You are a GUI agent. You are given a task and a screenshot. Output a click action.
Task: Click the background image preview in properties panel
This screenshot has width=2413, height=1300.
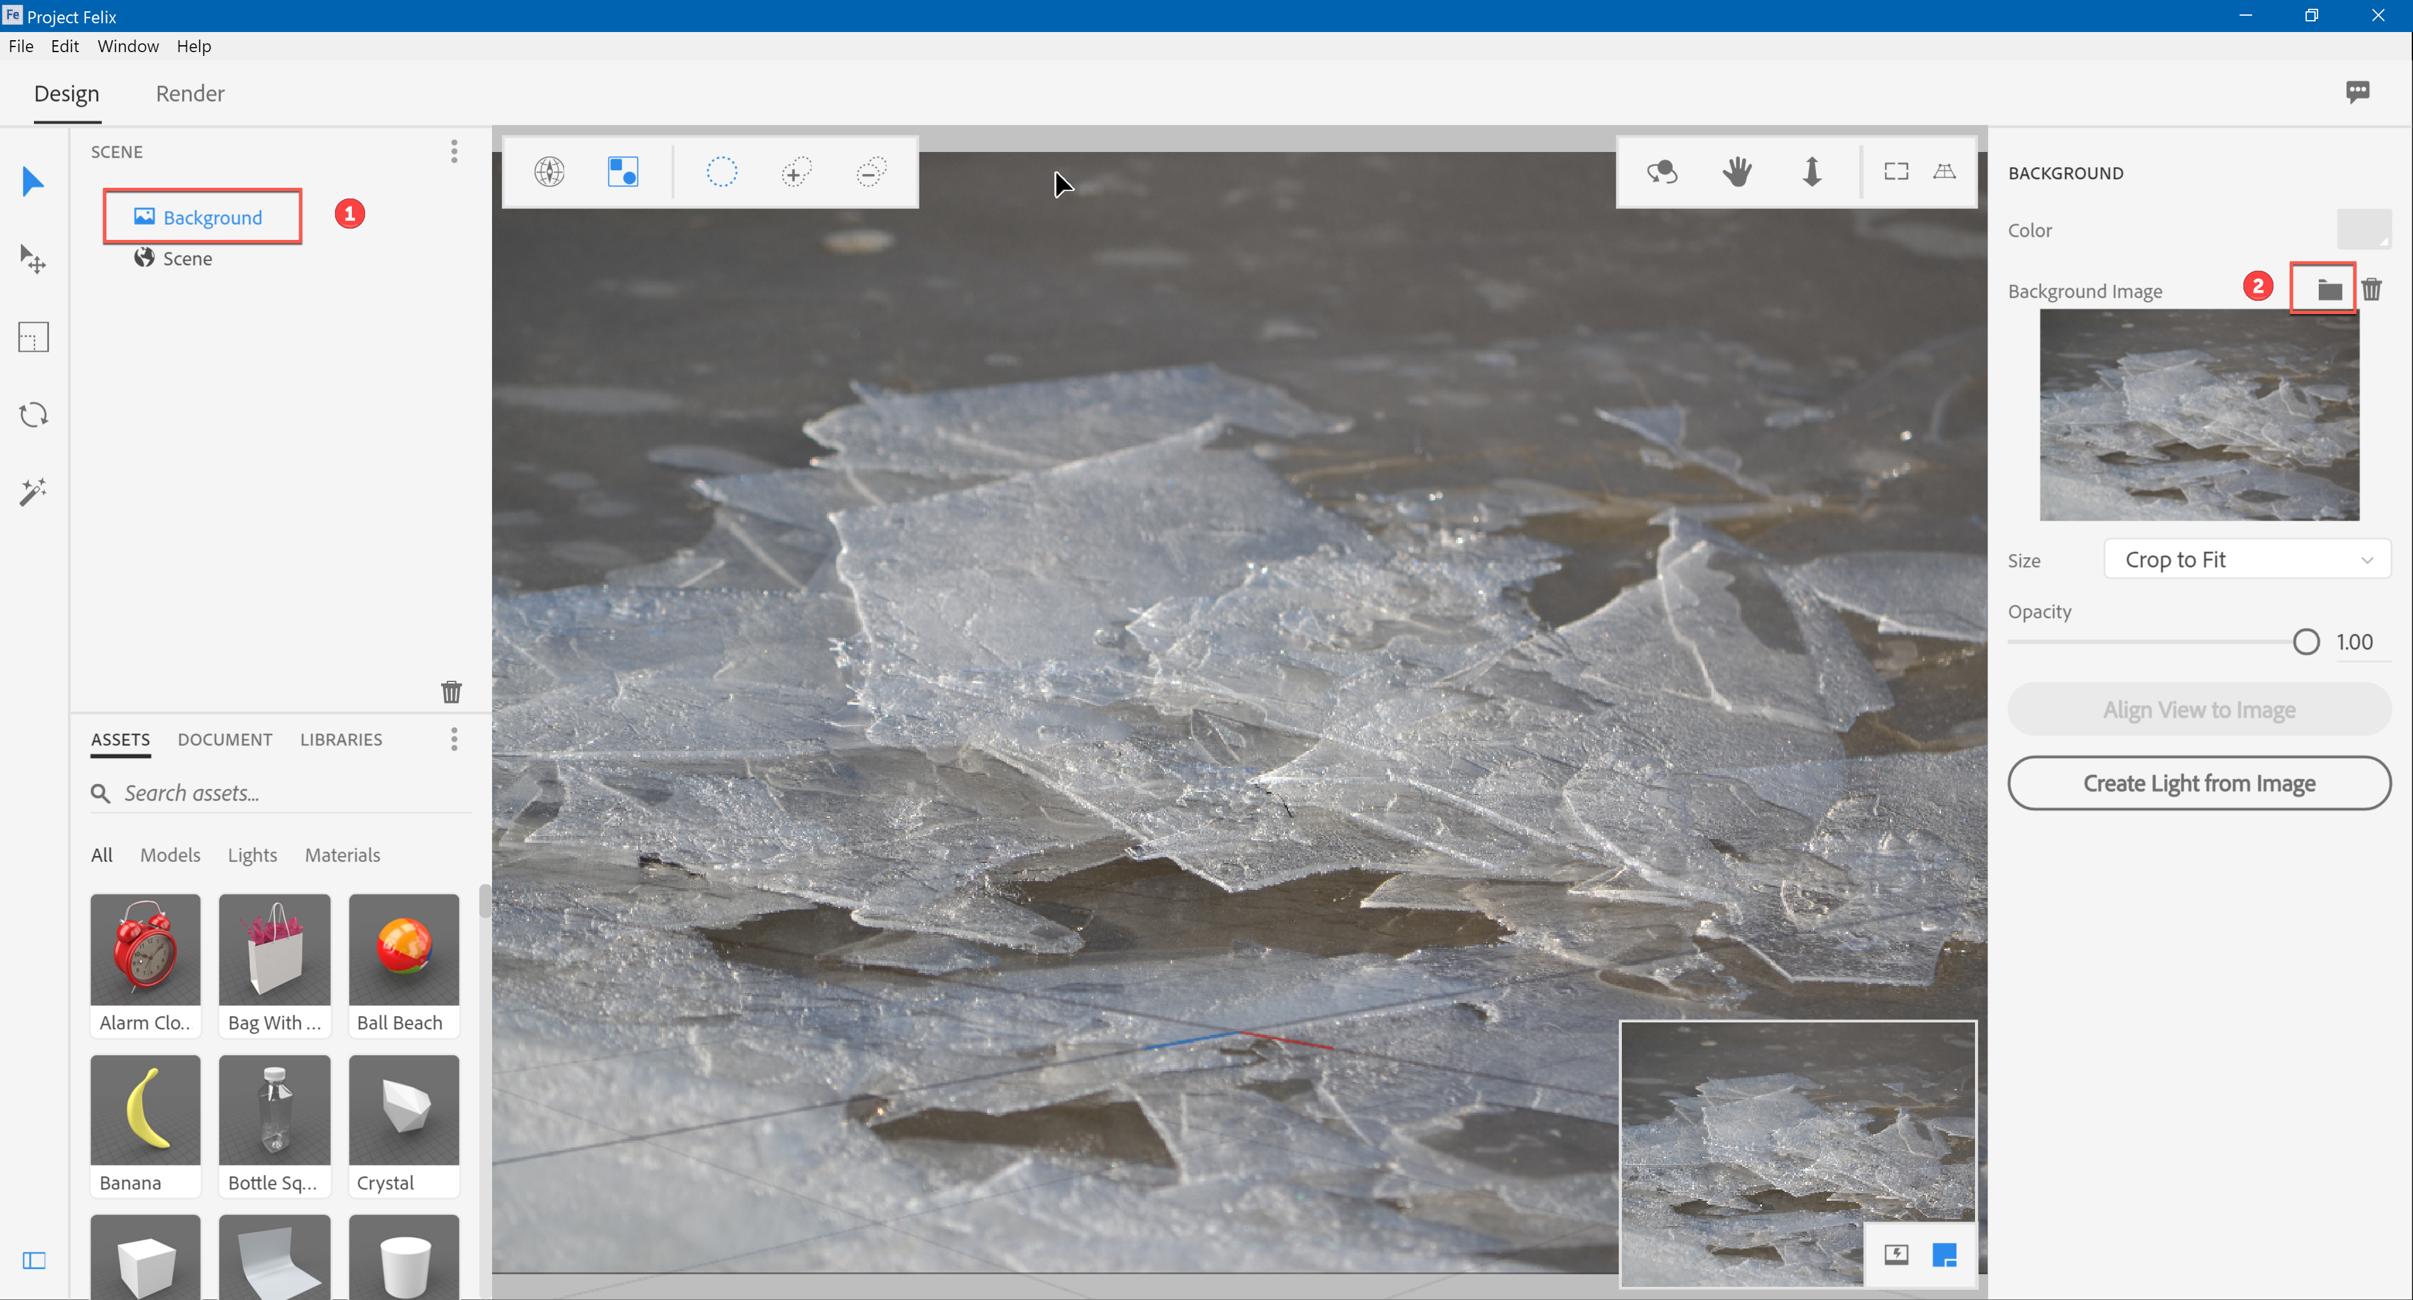click(x=2199, y=414)
